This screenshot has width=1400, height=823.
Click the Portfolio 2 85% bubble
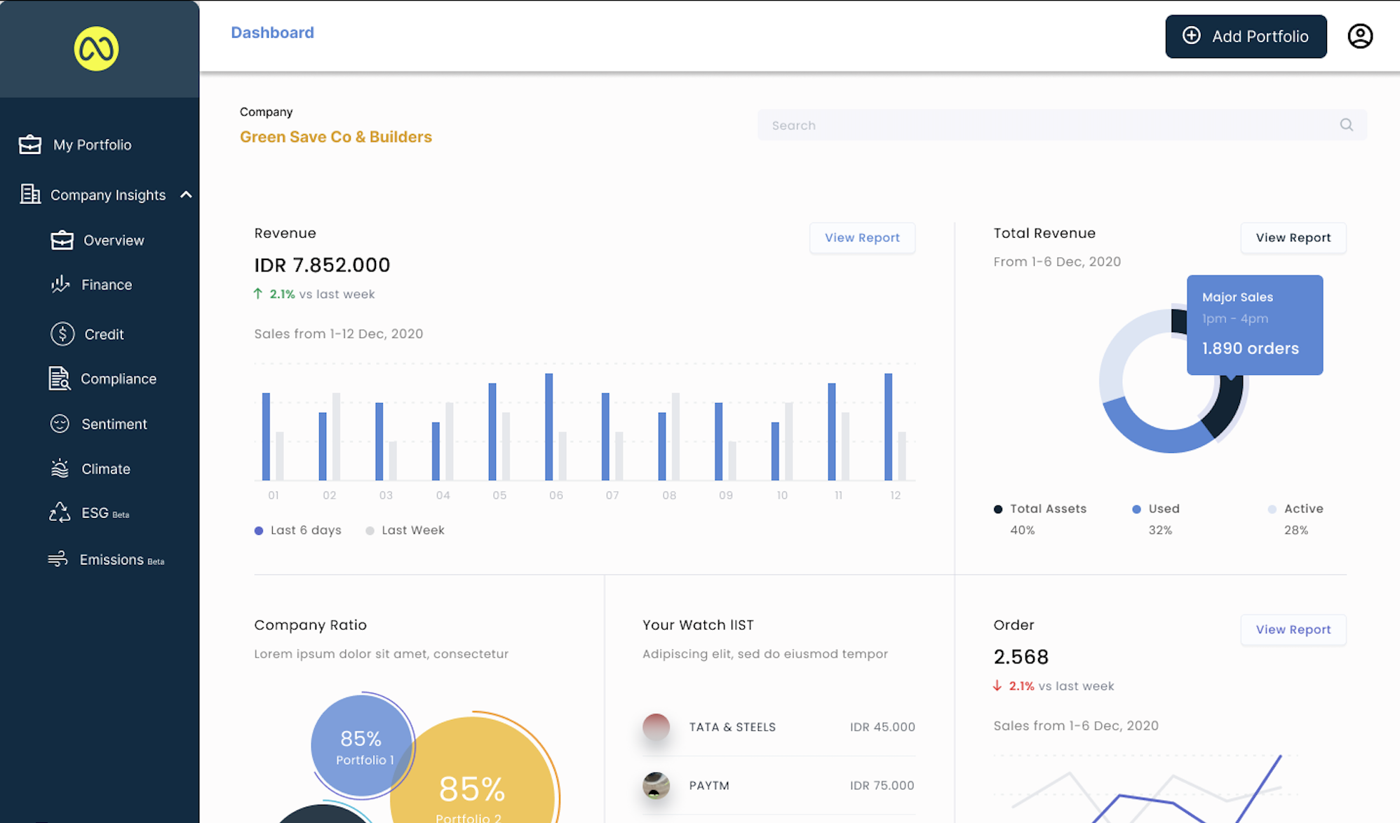(472, 771)
